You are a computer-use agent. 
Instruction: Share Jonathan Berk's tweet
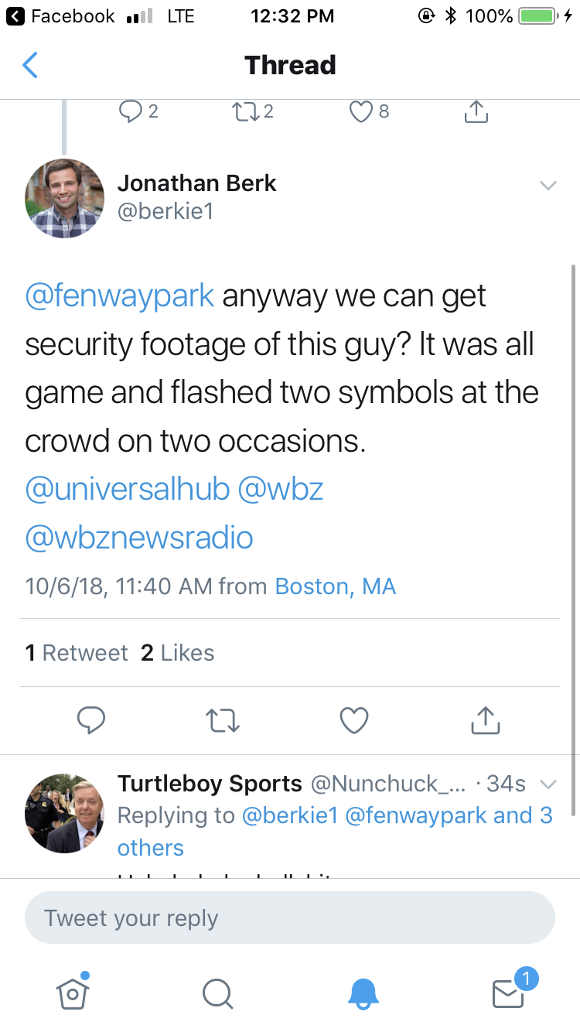[486, 720]
